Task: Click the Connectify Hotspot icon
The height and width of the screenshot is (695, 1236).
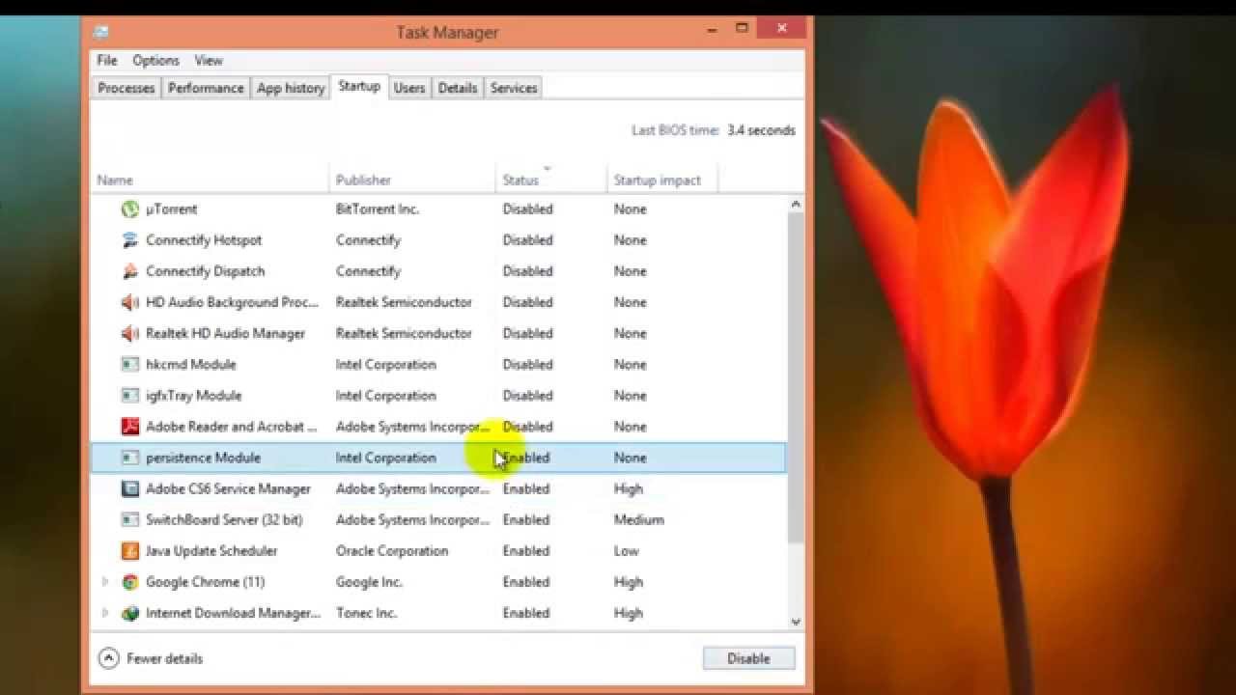Action: click(x=130, y=239)
